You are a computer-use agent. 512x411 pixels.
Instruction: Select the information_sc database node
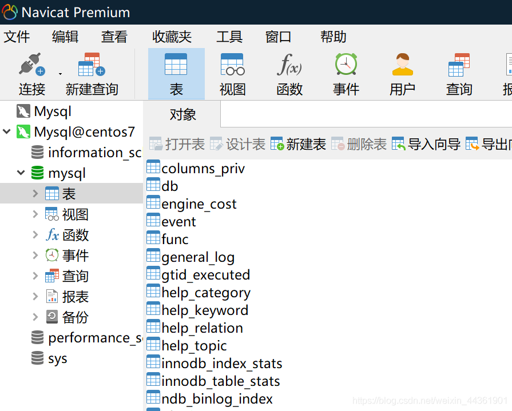click(86, 152)
